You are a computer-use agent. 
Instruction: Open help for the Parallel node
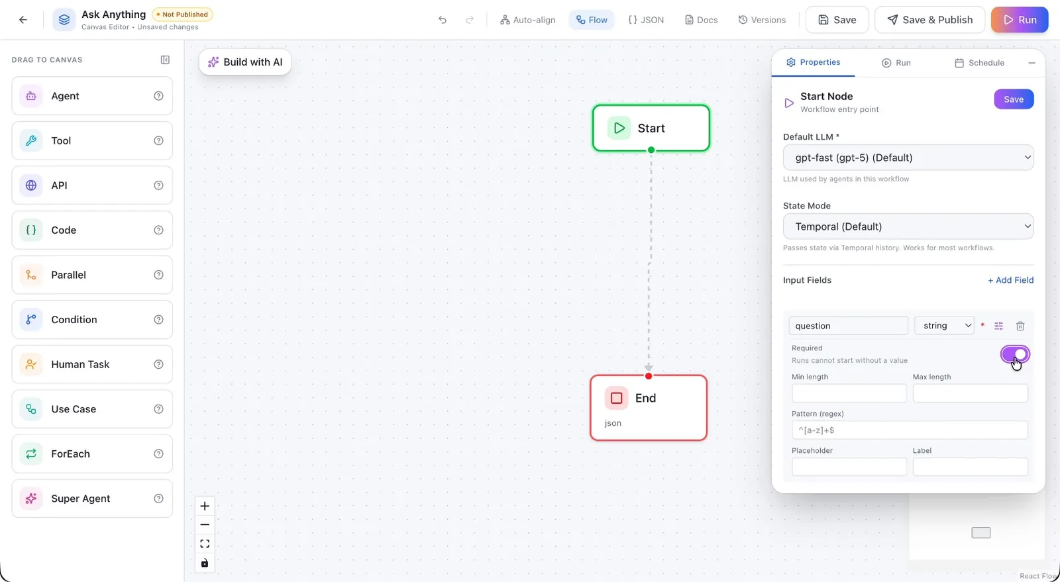tap(158, 275)
